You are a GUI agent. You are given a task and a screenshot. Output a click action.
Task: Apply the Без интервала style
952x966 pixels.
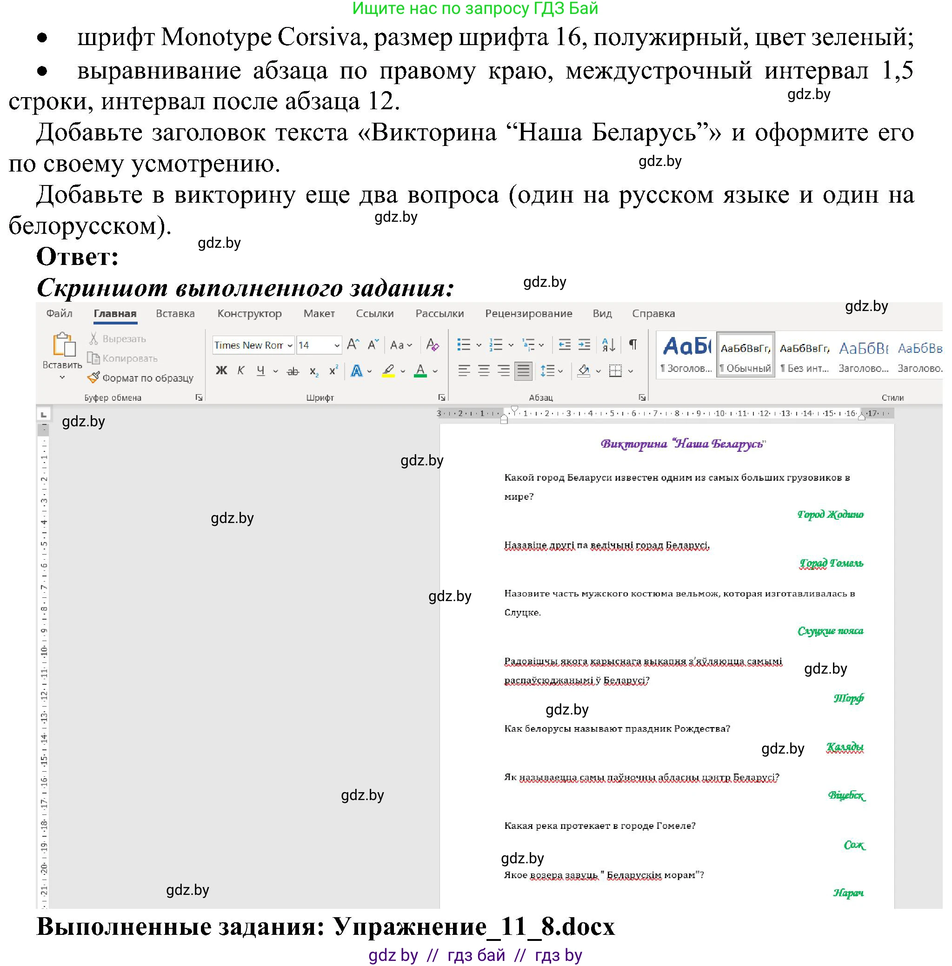point(805,355)
